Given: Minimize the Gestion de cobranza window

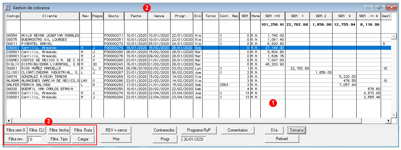Looking at the screenshot, I should [x=369, y=8].
